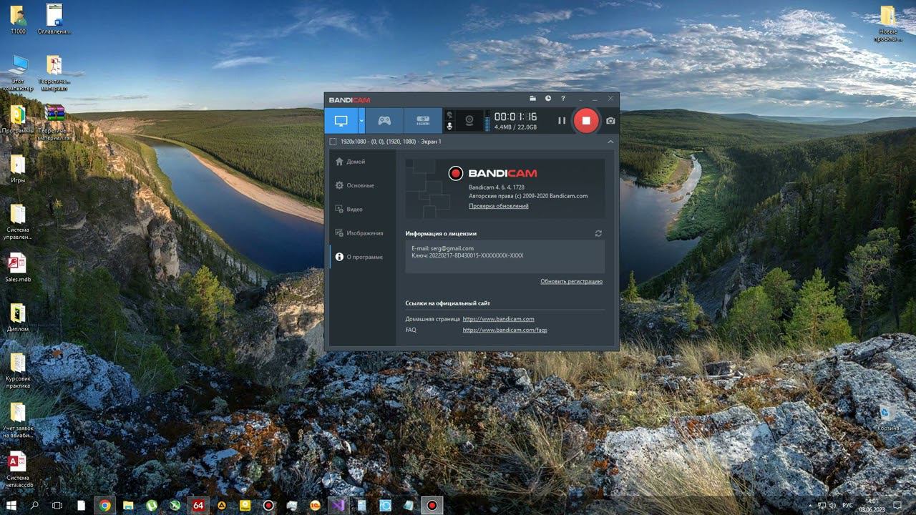Image resolution: width=916 pixels, height=515 pixels.
Task: Open the Windows Start menu
Action: point(11,505)
